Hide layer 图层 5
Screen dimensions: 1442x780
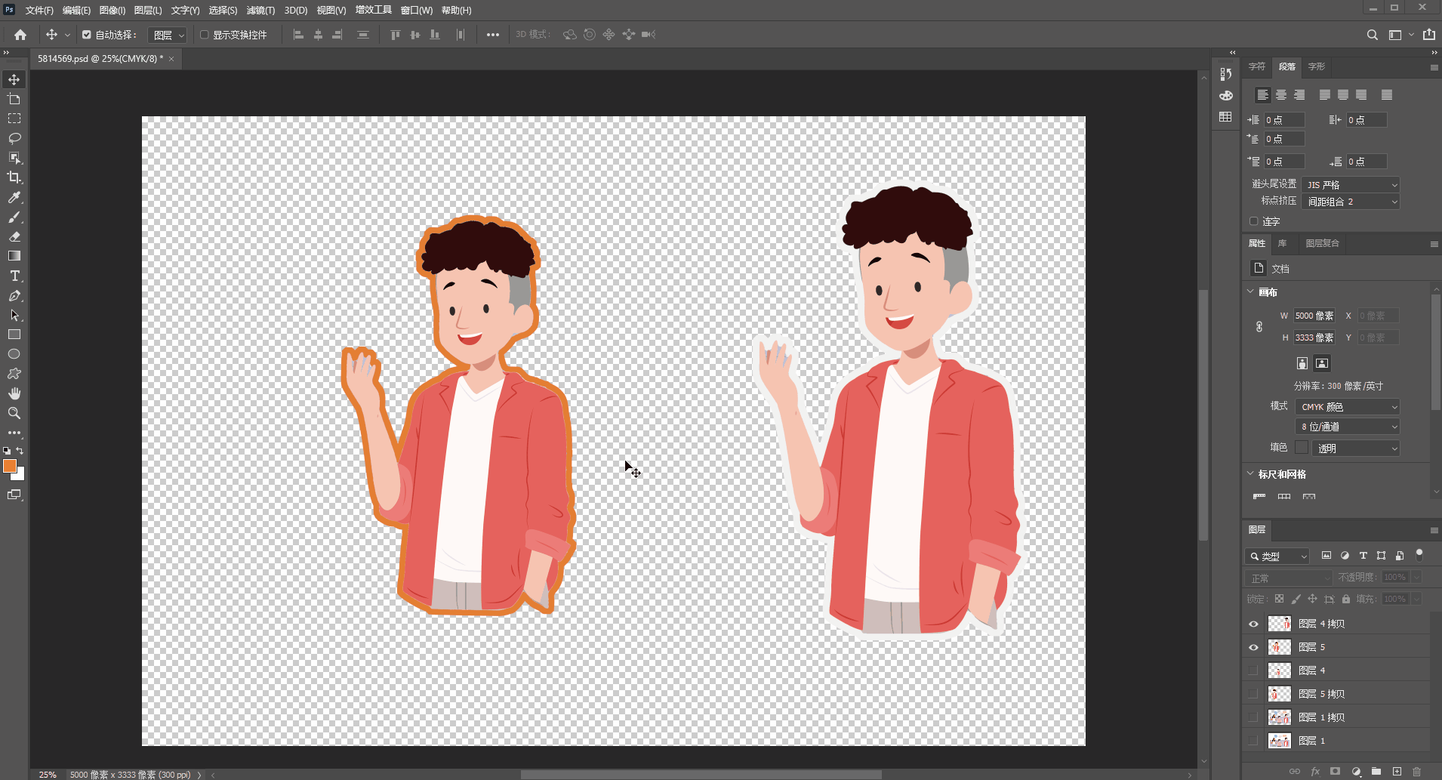click(x=1254, y=647)
